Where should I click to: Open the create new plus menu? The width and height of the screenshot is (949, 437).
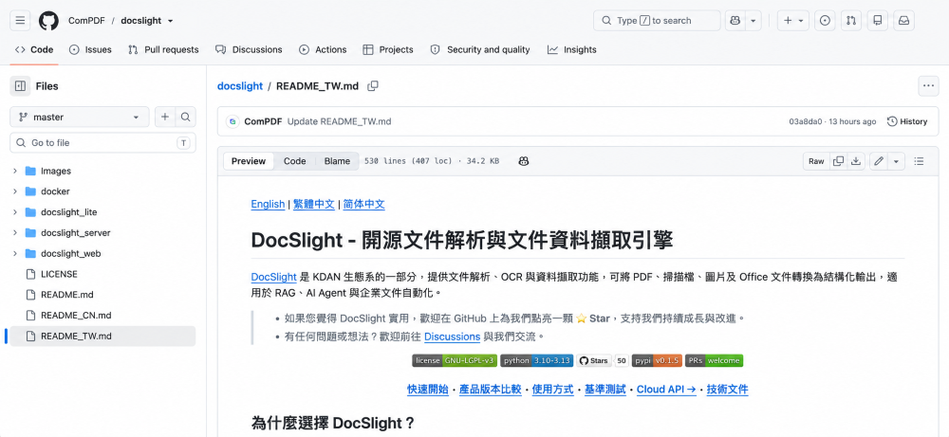(x=792, y=21)
